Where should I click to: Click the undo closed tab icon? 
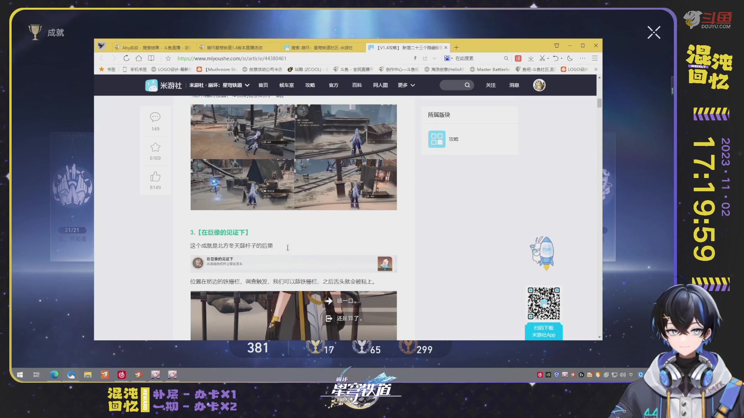coord(556,58)
